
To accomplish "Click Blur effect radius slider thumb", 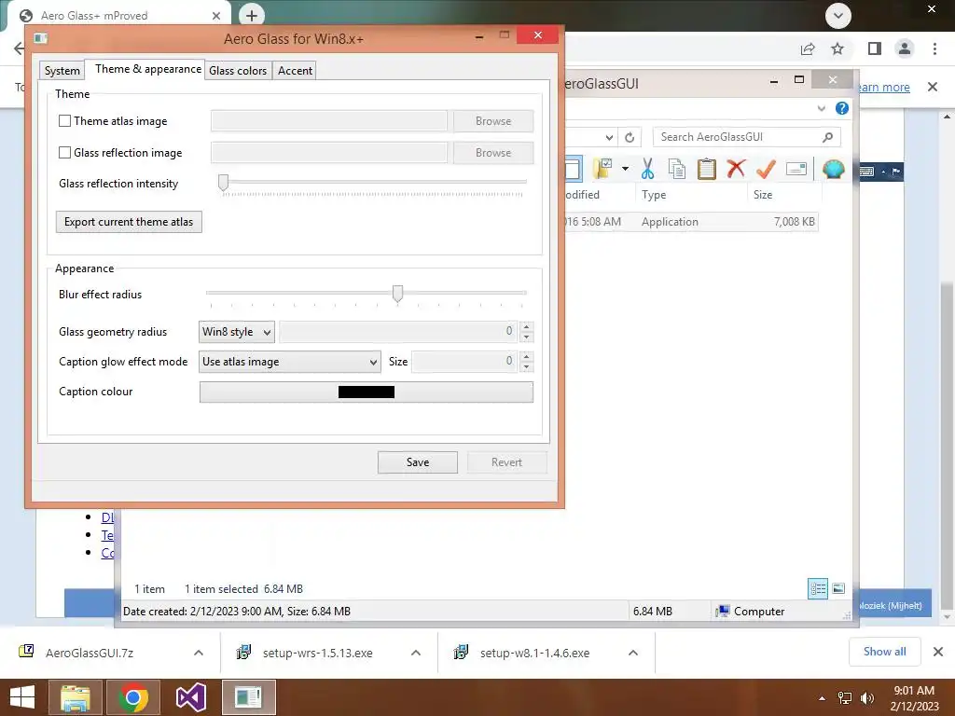I will [x=397, y=294].
